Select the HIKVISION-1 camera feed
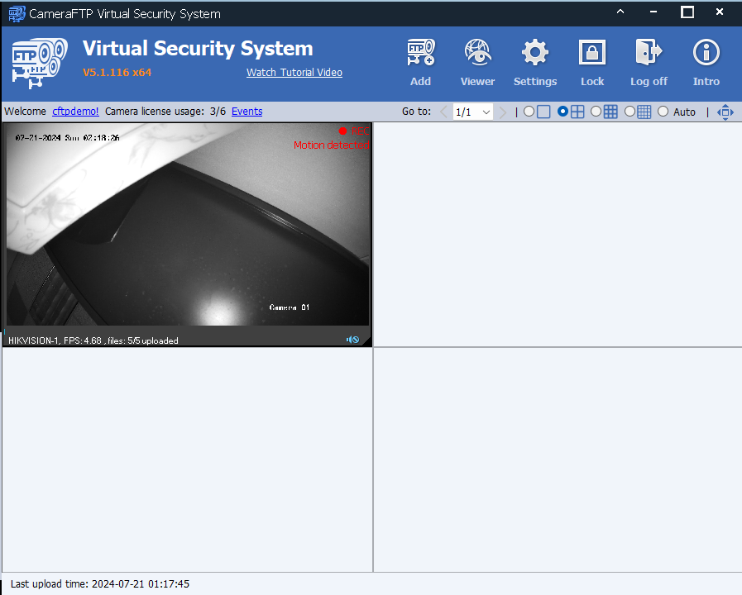The height and width of the screenshot is (595, 742). 188,231
